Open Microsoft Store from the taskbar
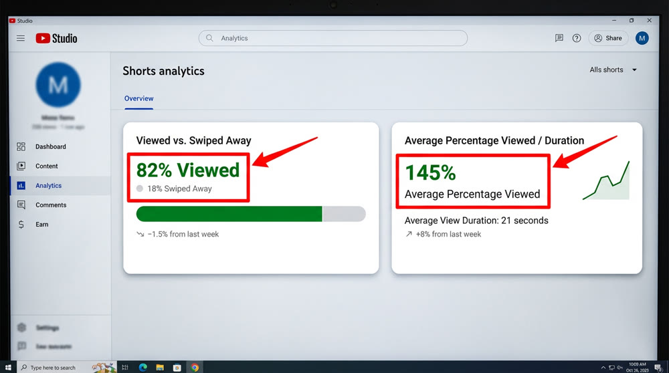This screenshot has width=669, height=373. [177, 368]
